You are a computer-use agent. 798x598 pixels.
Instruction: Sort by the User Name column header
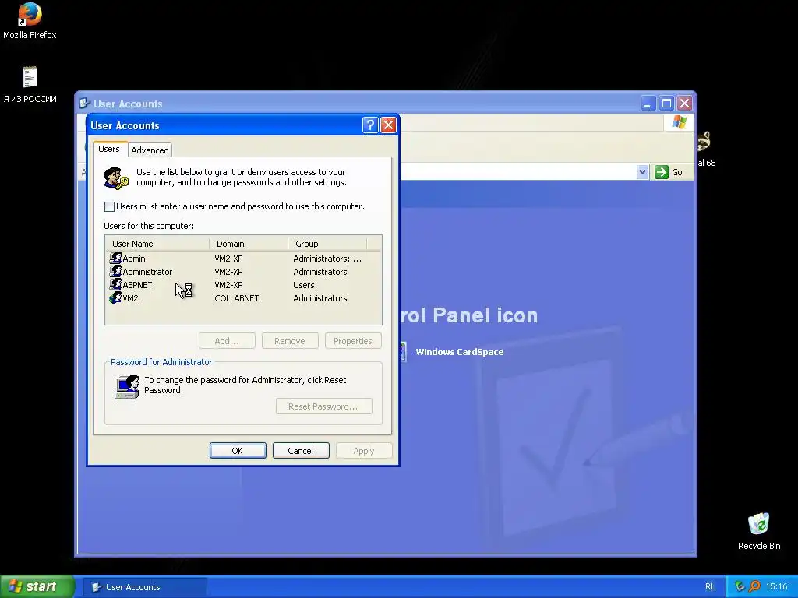click(157, 244)
